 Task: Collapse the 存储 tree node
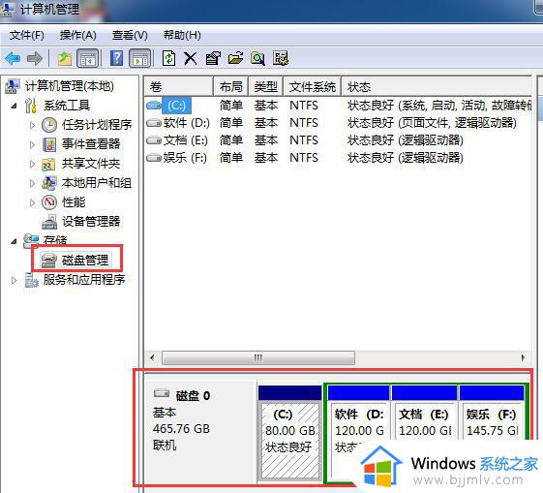coord(14,241)
